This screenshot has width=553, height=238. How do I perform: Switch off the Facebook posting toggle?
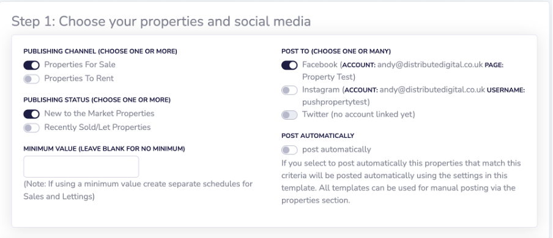pyautogui.click(x=289, y=65)
